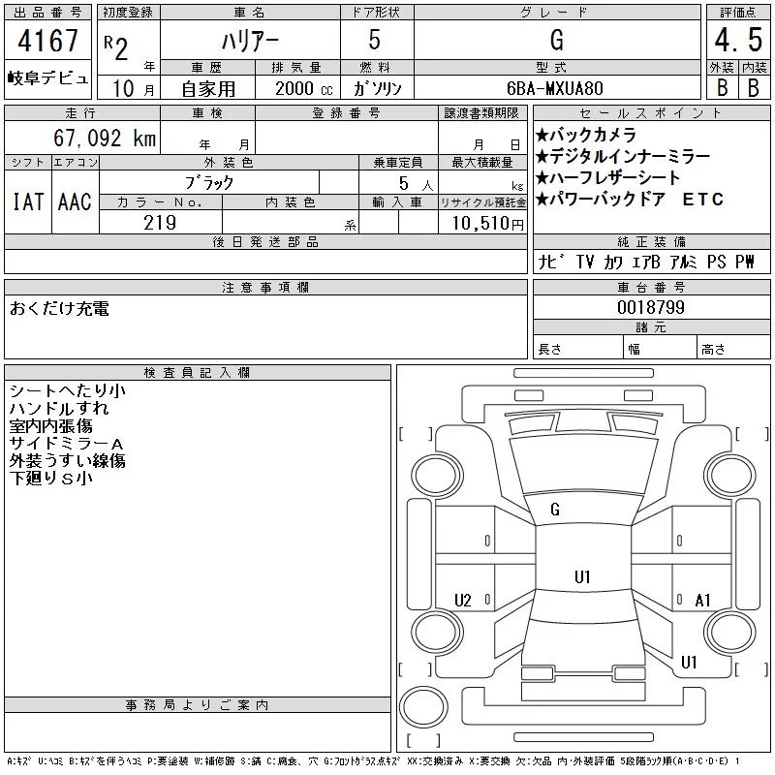
Task: Select the 車台番号 header
Action: [x=651, y=287]
